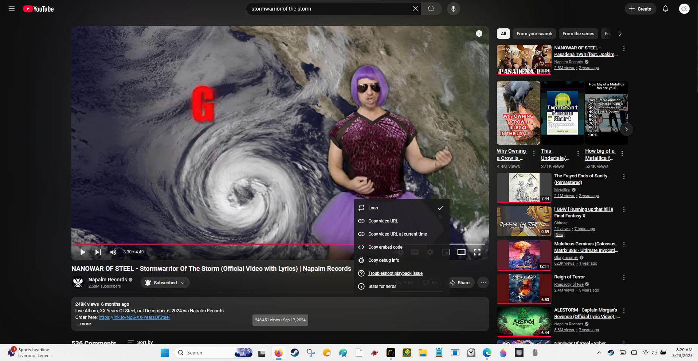
Task: Open the lnk.to order link
Action: (x=134, y=317)
